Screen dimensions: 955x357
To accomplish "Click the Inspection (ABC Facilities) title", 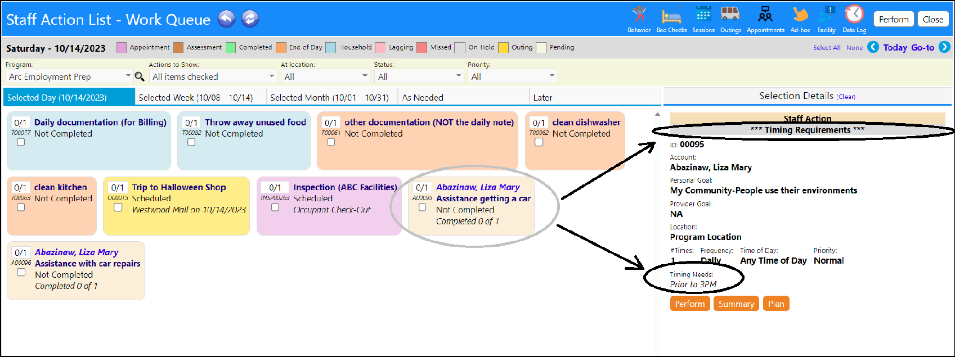I will tap(345, 187).
